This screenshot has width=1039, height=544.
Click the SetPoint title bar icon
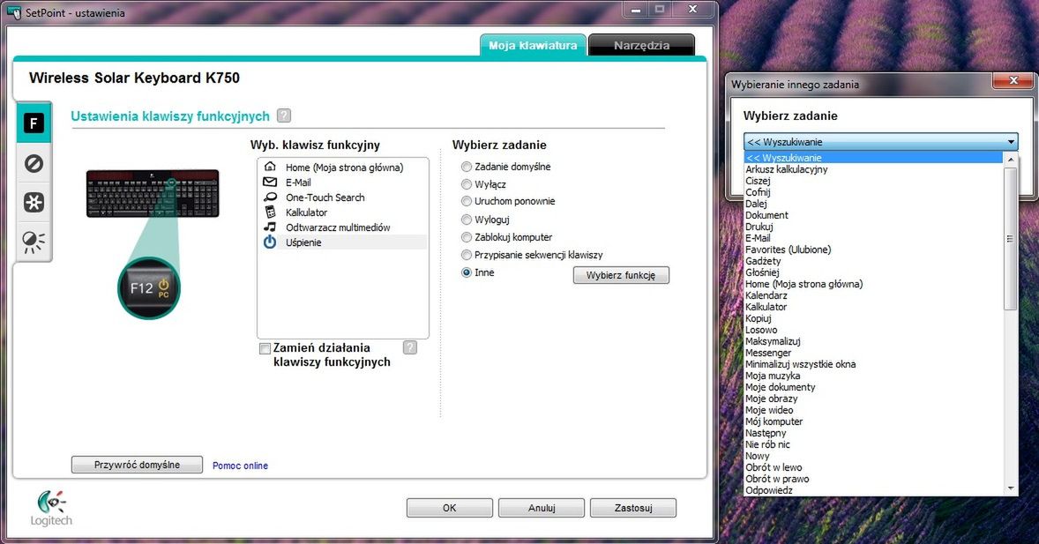point(13,12)
